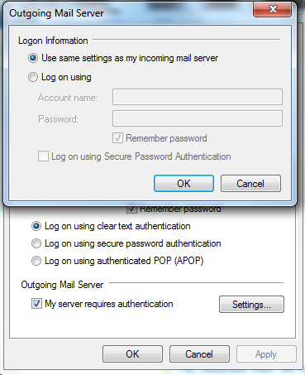305x375 pixels.
Task: Cancel the Outgoing Mail Server dialog
Action: click(250, 183)
